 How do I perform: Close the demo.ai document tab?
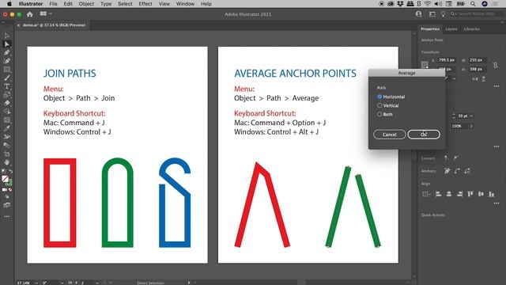click(x=18, y=25)
